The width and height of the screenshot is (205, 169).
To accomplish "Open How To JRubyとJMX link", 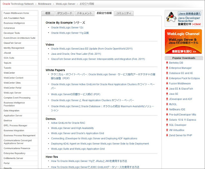I will [89, 161].
